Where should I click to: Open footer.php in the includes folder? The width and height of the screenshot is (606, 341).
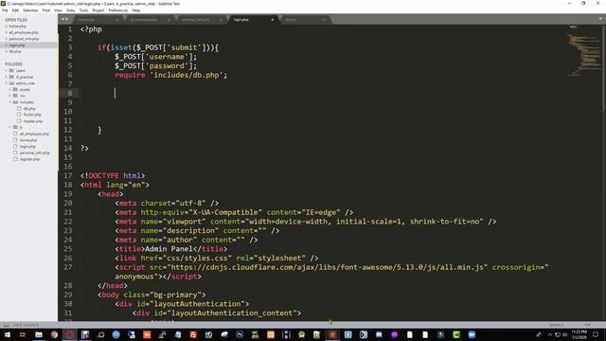pos(32,115)
